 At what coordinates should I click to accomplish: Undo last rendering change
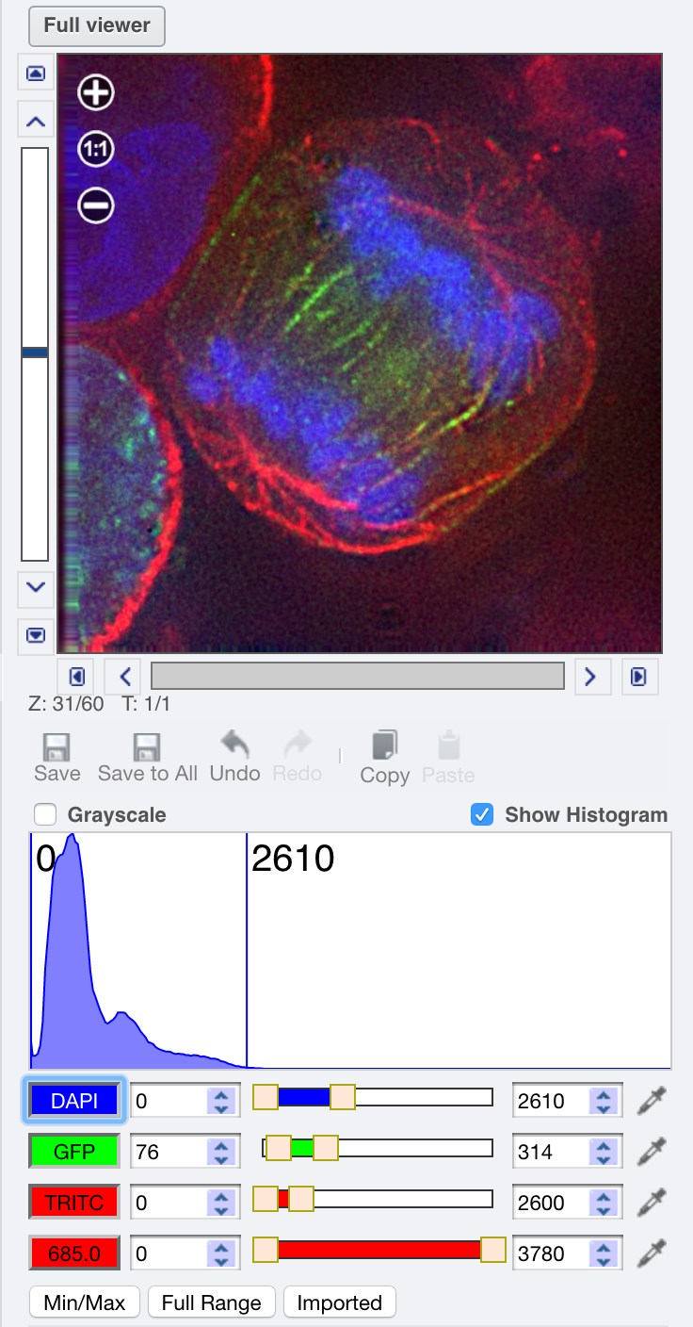[234, 759]
